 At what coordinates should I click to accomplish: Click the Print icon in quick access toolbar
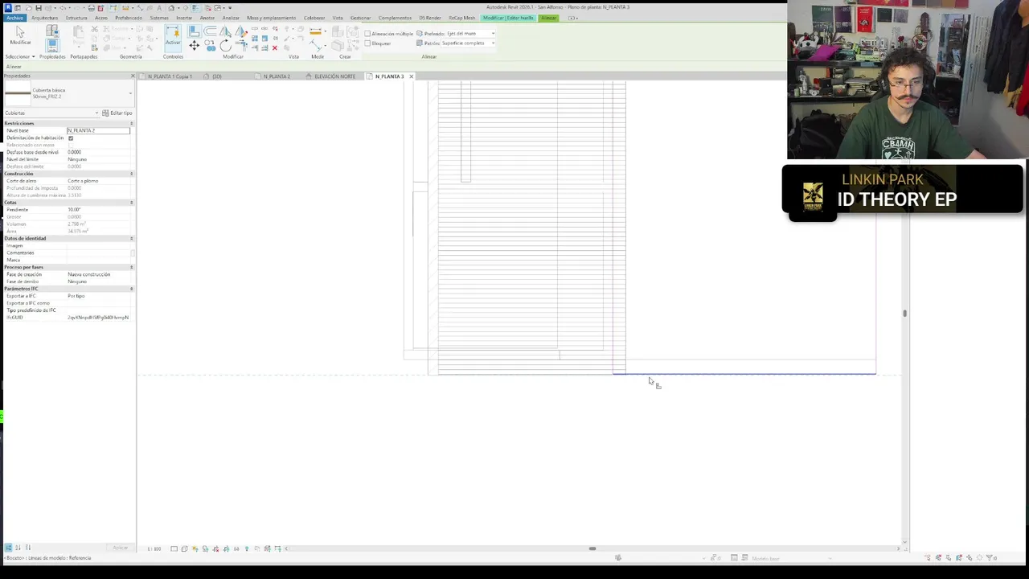pyautogui.click(x=92, y=8)
